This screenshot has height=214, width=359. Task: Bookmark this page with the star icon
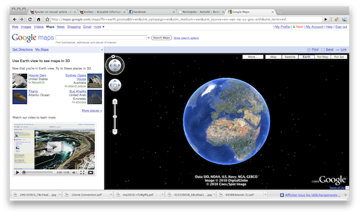coord(47,19)
